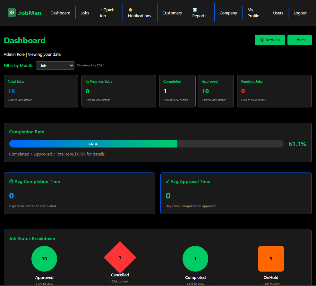Viewport: 316px width, 286px height.
Task: Click the Home button
Action: (x=299, y=40)
